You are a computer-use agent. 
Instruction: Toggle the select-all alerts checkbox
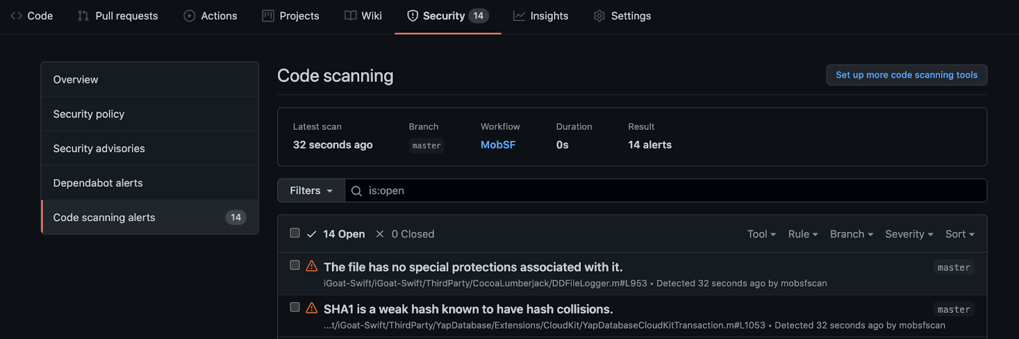tap(295, 233)
